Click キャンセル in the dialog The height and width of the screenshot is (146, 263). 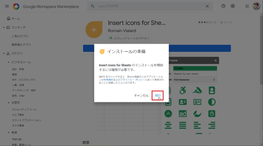coord(141,95)
